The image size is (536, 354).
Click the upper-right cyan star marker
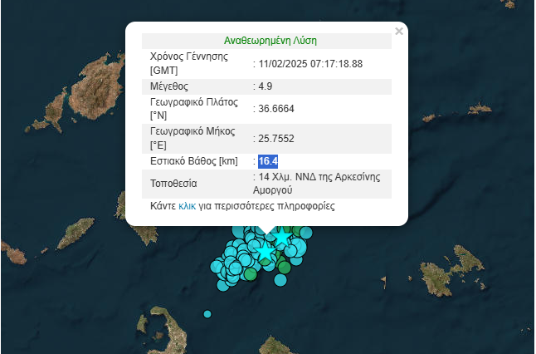[x=282, y=238]
